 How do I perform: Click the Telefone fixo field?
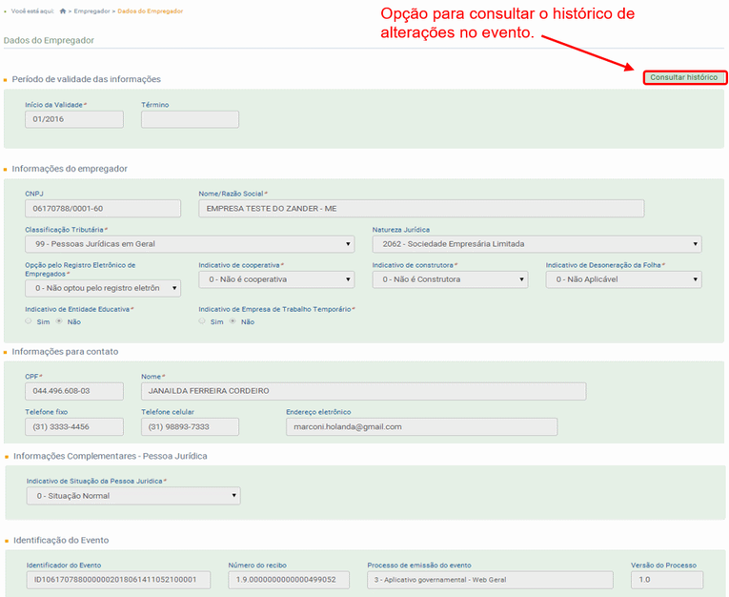click(x=74, y=426)
